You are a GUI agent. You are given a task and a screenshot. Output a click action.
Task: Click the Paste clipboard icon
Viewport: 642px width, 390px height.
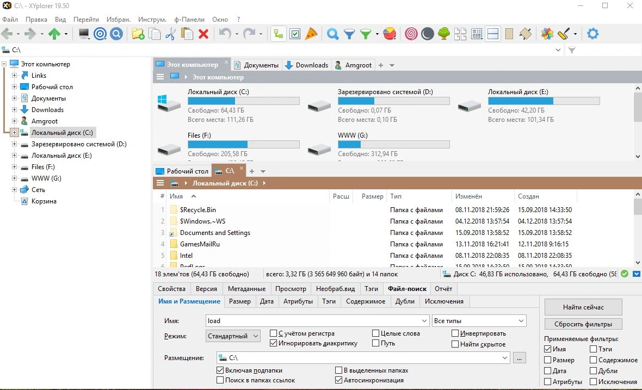tap(187, 34)
